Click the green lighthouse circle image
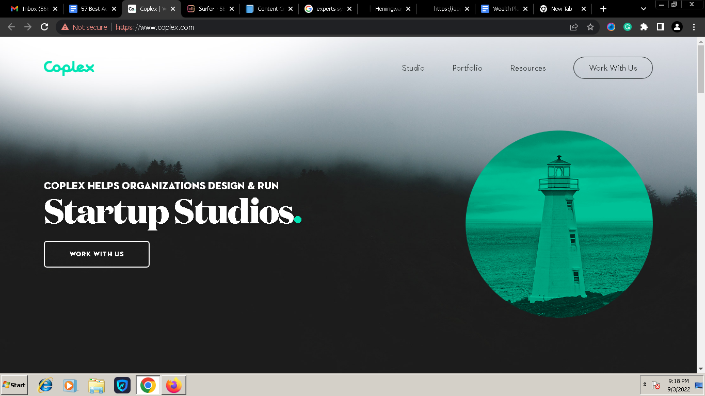This screenshot has height=396, width=705. (559, 224)
